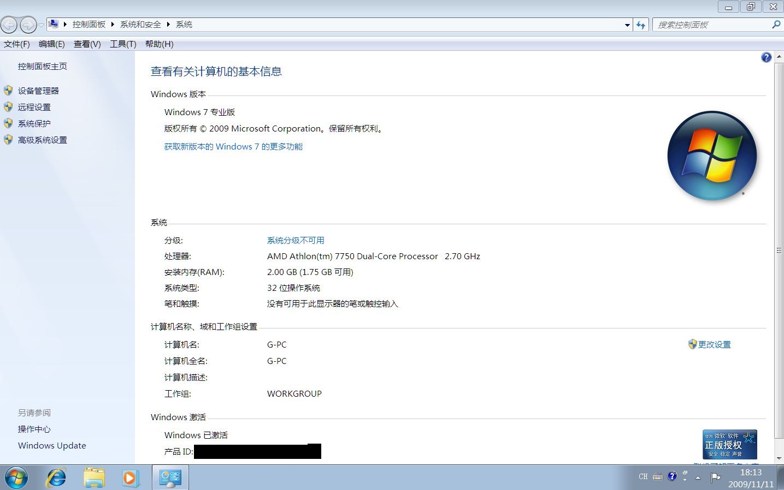Click 系统和安全 breadcrumb in address bar
Image resolution: width=784 pixels, height=490 pixels.
point(140,25)
